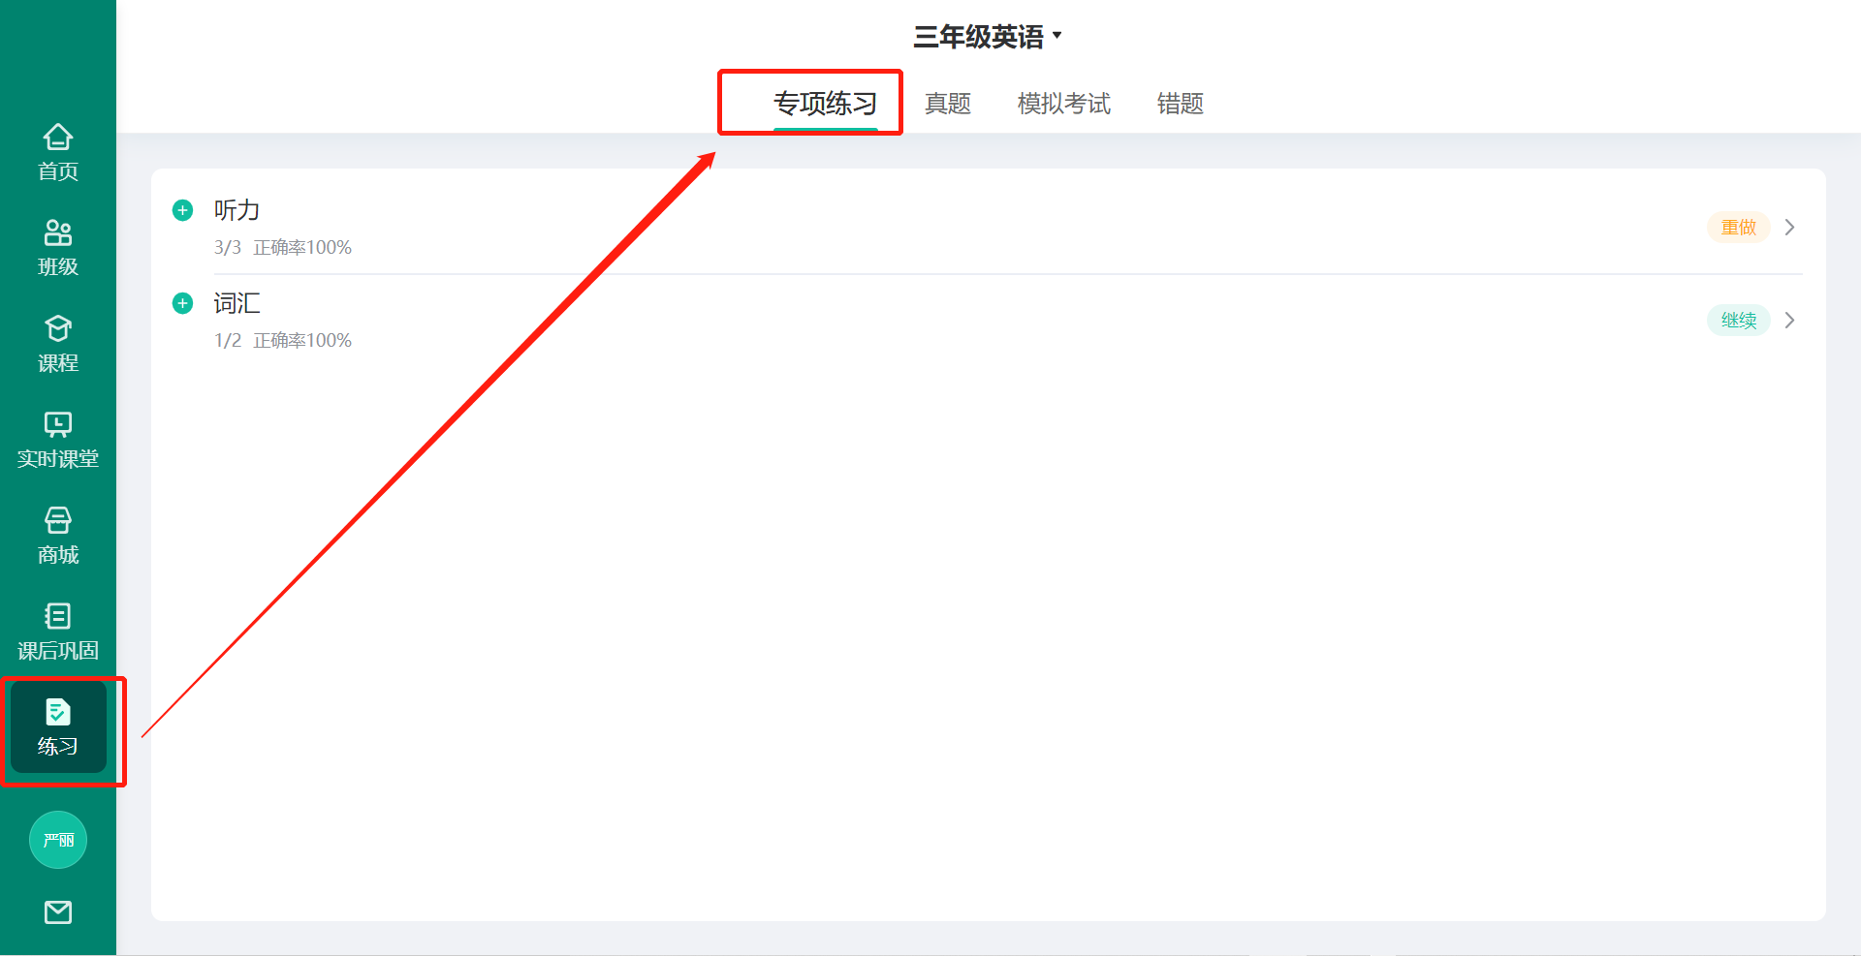Switch to the 模拟考试 tab
Image resolution: width=1861 pixels, height=956 pixels.
tap(1064, 104)
